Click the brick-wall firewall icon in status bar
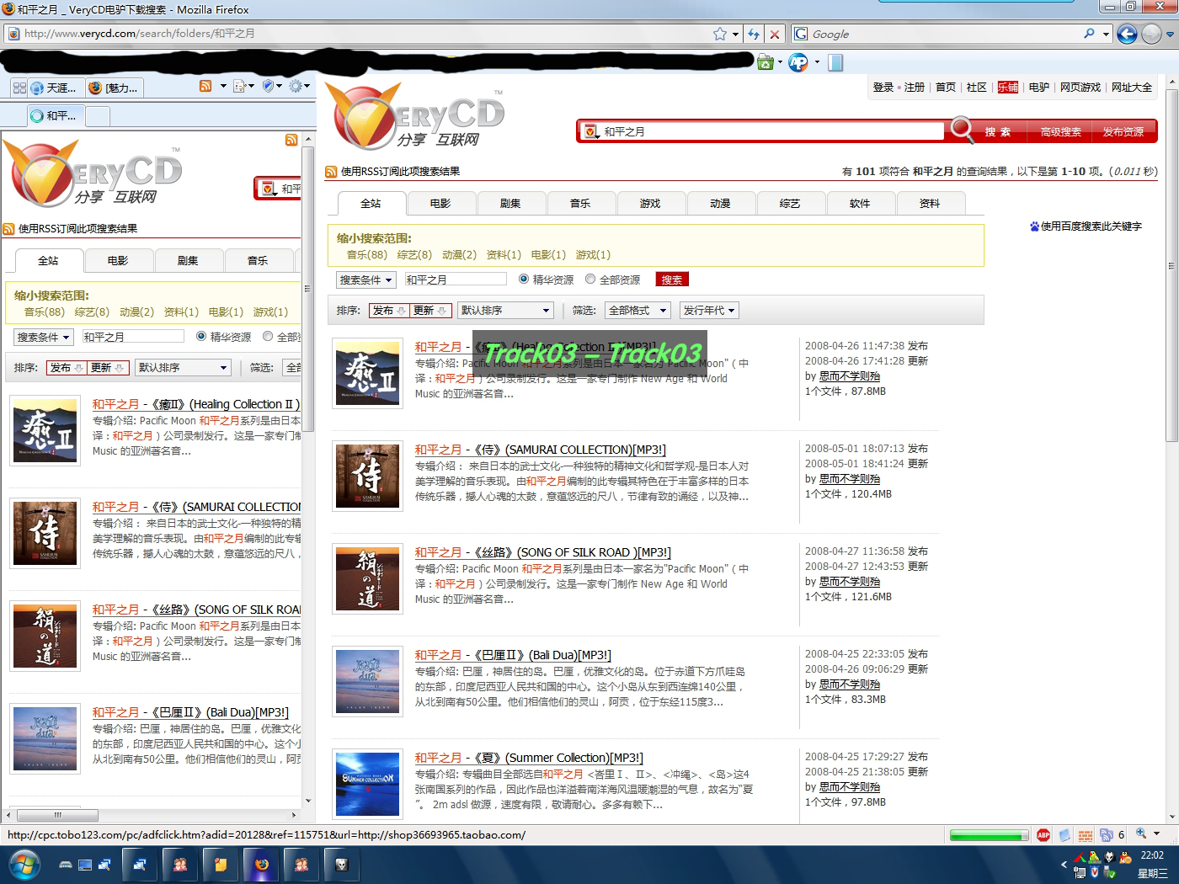This screenshot has width=1179, height=884. coord(1086,835)
